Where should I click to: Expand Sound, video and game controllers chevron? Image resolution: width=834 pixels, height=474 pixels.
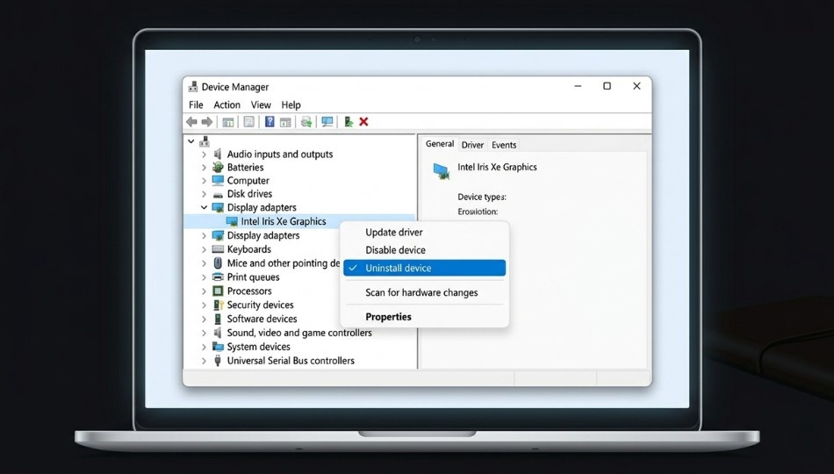point(204,333)
